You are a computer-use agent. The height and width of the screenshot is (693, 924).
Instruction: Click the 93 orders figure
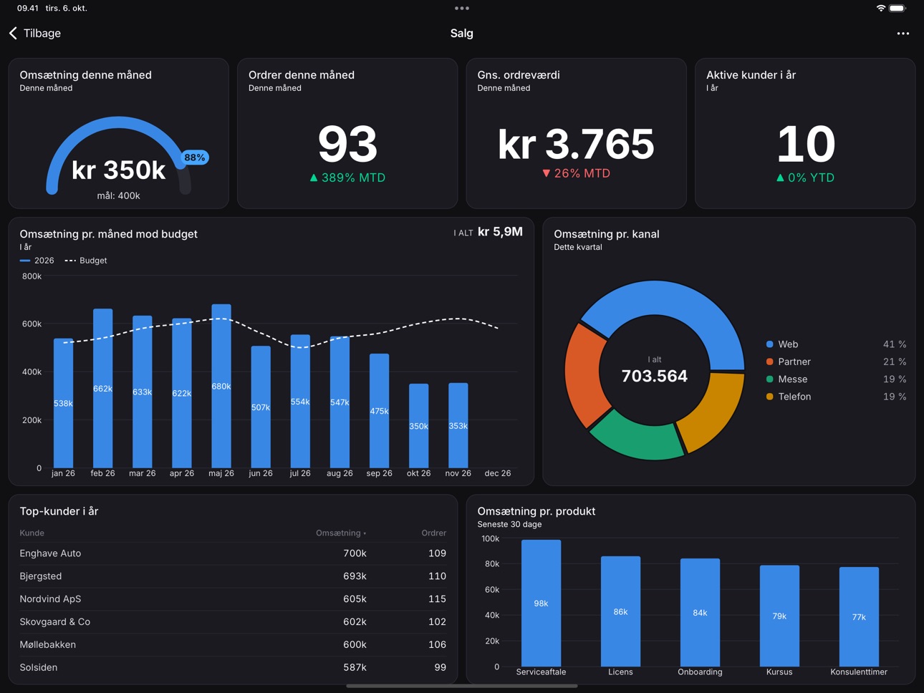click(x=347, y=144)
